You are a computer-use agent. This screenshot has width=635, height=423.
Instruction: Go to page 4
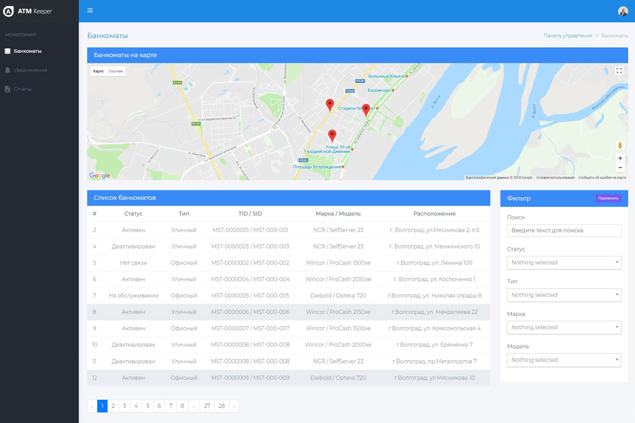(136, 406)
